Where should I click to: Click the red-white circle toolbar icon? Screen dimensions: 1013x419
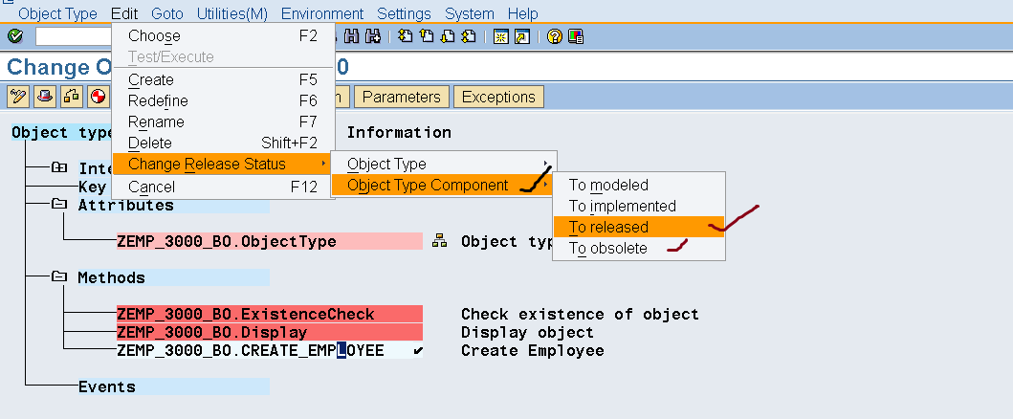tap(98, 97)
